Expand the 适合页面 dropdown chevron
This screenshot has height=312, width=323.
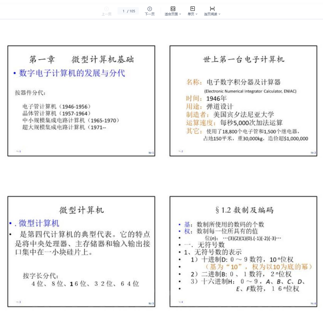pyautogui.click(x=180, y=14)
